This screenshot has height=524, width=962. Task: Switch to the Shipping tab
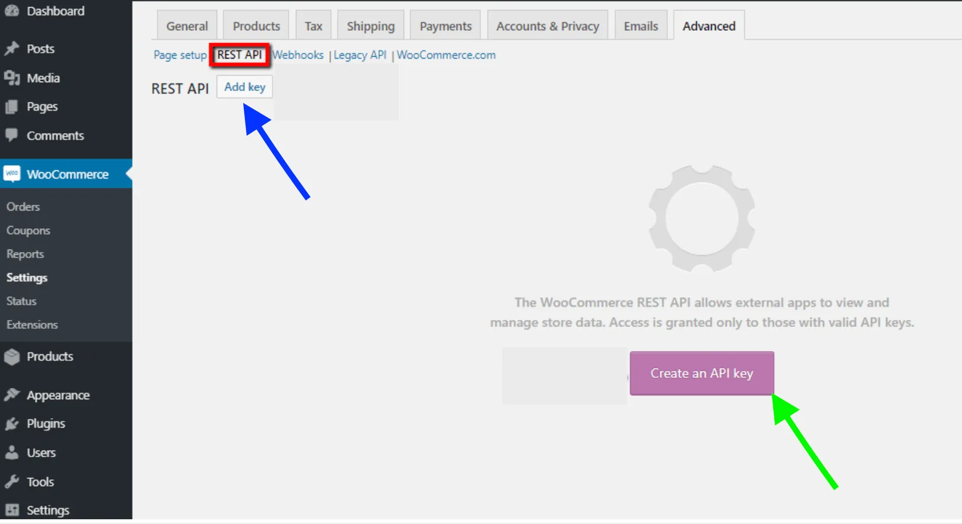point(370,25)
